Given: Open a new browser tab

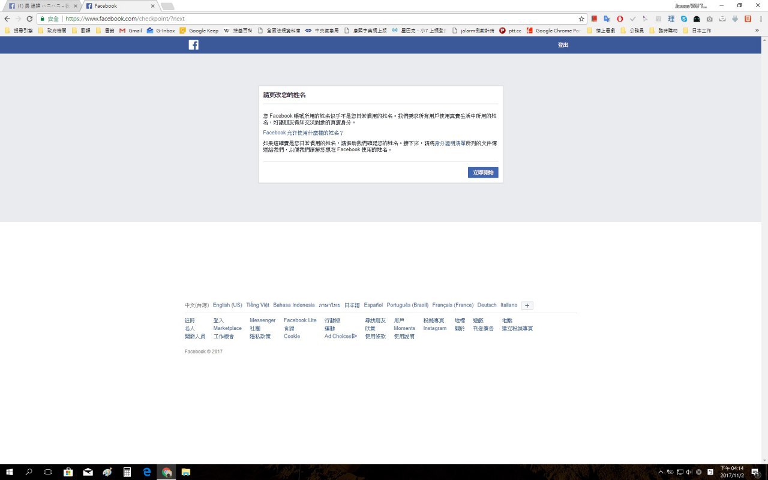Looking at the screenshot, I should tap(167, 6).
